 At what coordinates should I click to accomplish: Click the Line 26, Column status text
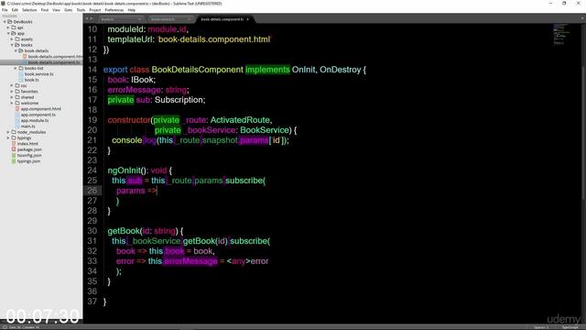[x=25, y=327]
